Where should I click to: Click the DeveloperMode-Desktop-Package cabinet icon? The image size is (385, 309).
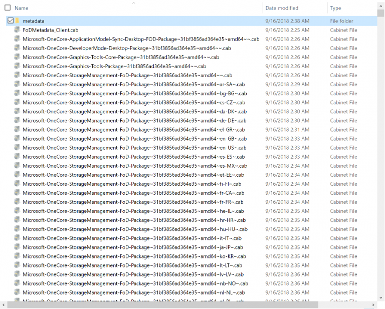(17, 48)
